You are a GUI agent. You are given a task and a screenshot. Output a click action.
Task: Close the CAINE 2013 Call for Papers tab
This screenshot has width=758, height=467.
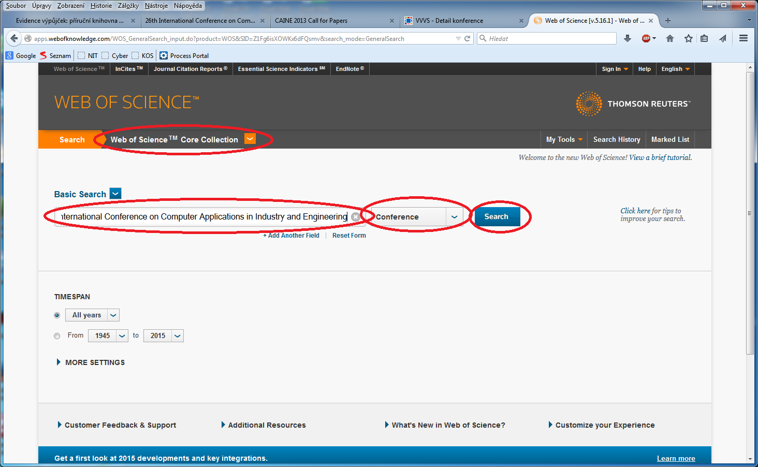pyautogui.click(x=391, y=21)
